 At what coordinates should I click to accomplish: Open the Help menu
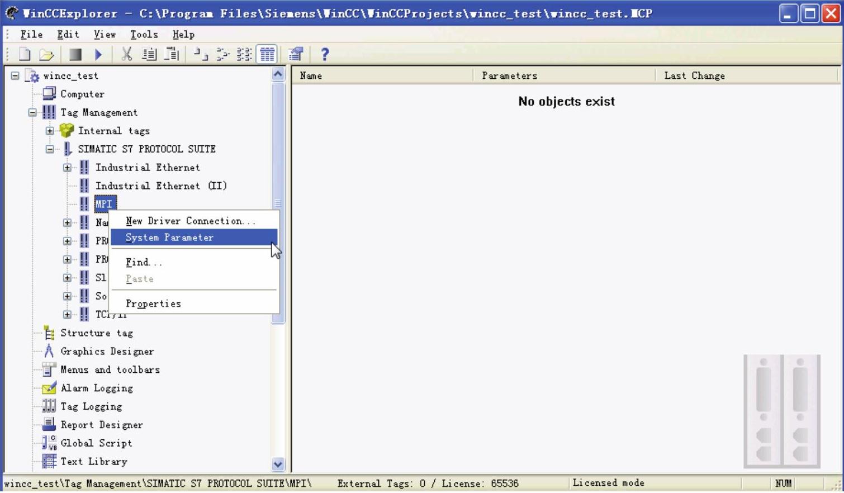[x=183, y=35]
